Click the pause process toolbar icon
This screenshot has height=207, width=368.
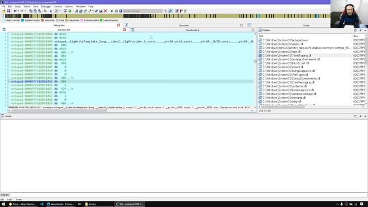point(116,11)
